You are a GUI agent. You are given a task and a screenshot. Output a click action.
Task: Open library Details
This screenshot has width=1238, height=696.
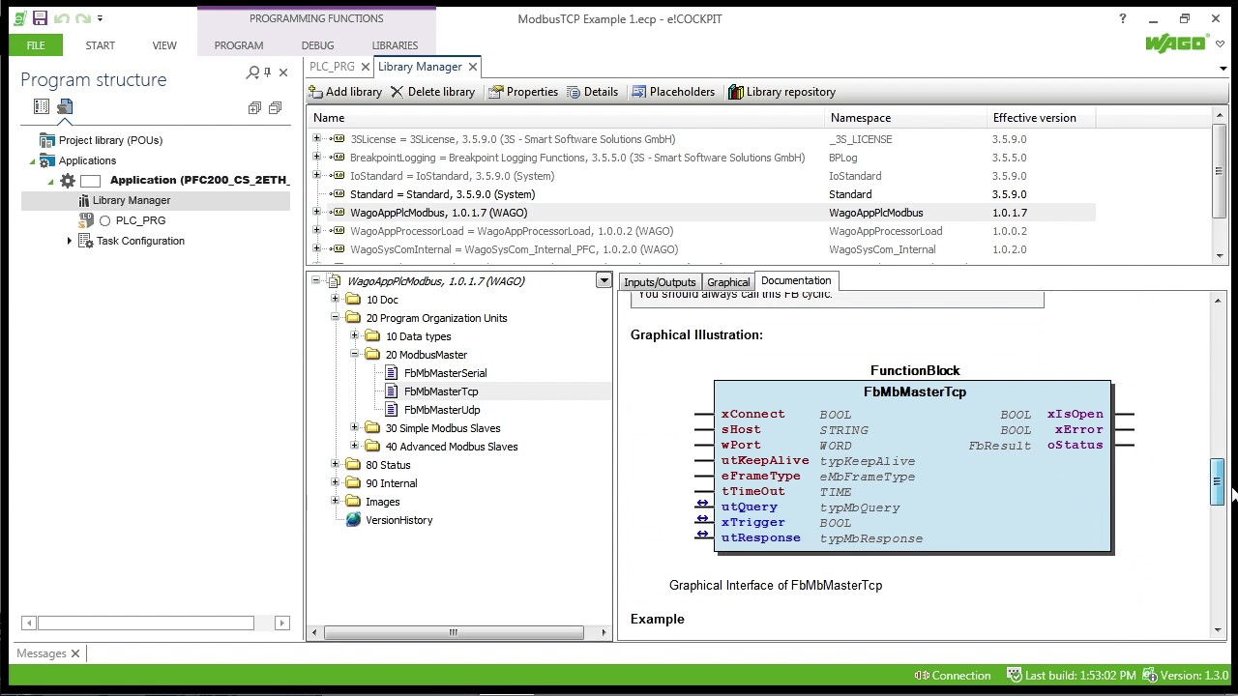coord(592,92)
